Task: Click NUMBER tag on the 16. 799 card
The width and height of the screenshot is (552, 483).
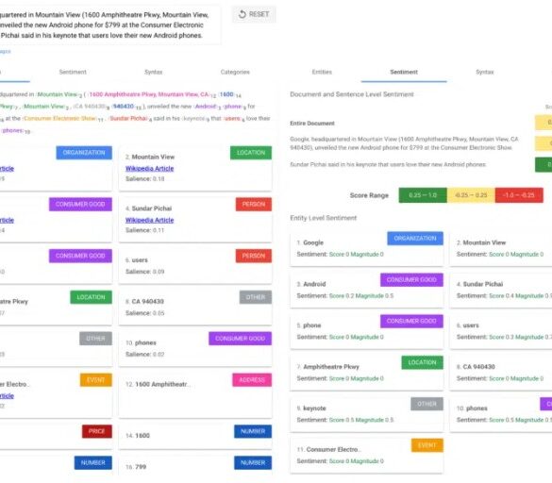Action: [x=253, y=463]
